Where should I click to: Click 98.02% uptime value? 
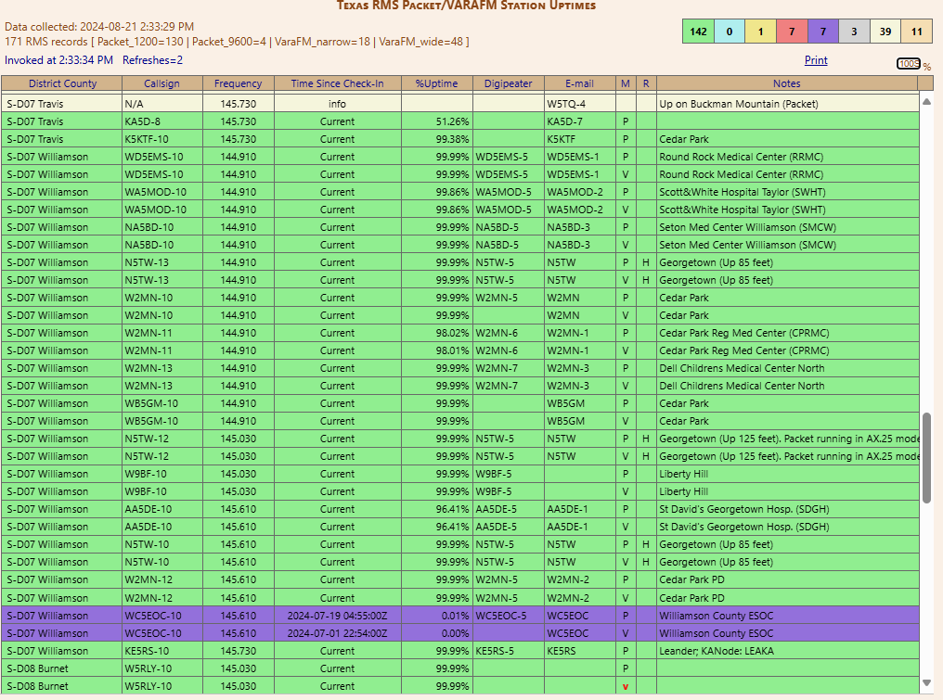click(452, 333)
